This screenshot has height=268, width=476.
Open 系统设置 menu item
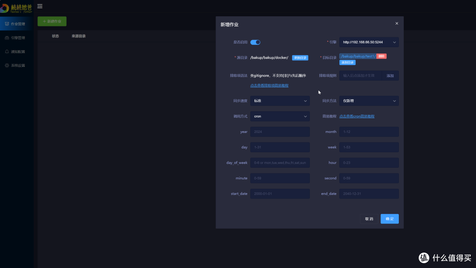coord(17,66)
